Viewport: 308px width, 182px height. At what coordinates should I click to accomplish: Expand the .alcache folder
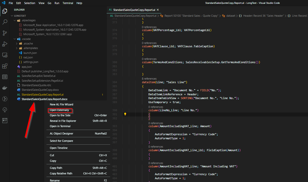(17, 43)
